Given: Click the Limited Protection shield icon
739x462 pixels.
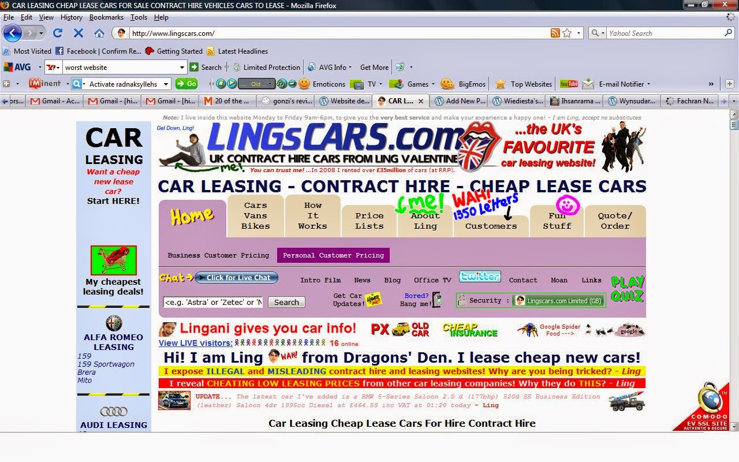Looking at the screenshot, I should click(237, 67).
